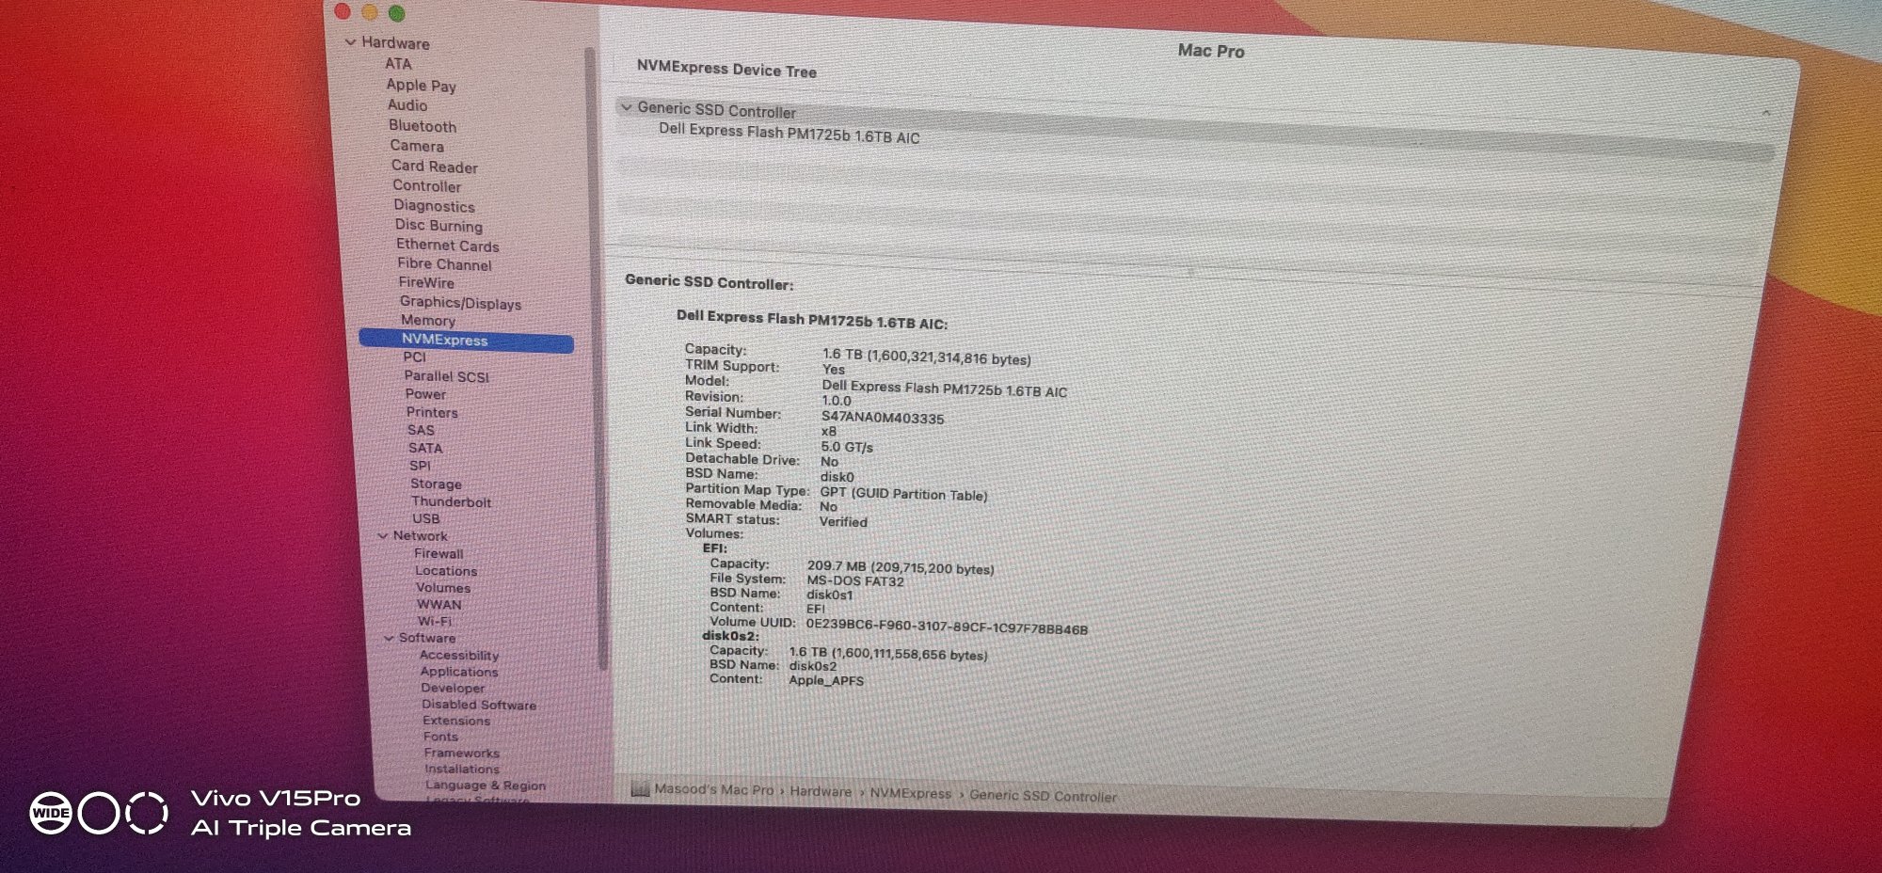The image size is (1882, 873).
Task: Toggle sort order caret in the device tree header
Action: tap(1766, 112)
